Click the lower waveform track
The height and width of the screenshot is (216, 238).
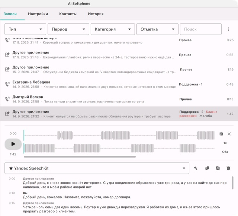(x=119, y=148)
